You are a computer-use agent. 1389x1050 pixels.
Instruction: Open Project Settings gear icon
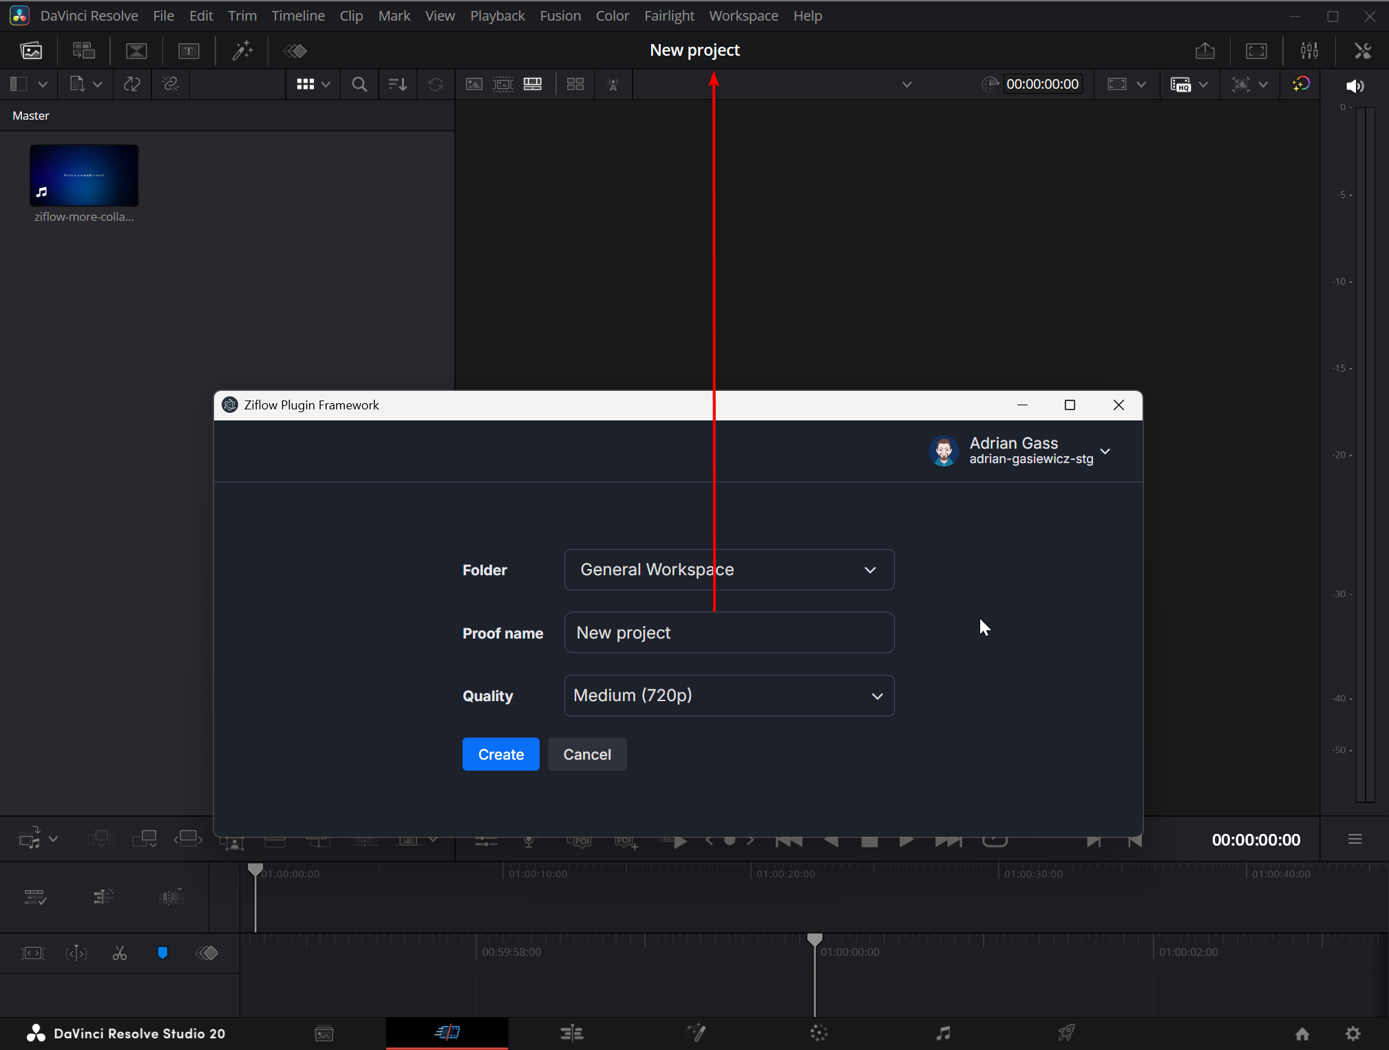click(x=1353, y=1033)
